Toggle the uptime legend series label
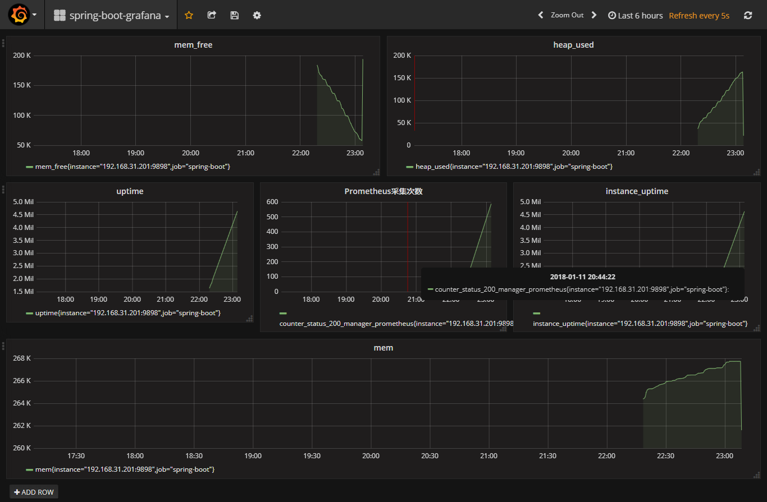Screen dimensions: 767x502 click(x=128, y=312)
